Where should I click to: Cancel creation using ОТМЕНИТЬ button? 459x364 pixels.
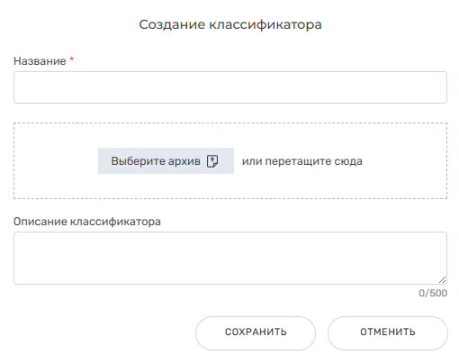click(x=388, y=332)
